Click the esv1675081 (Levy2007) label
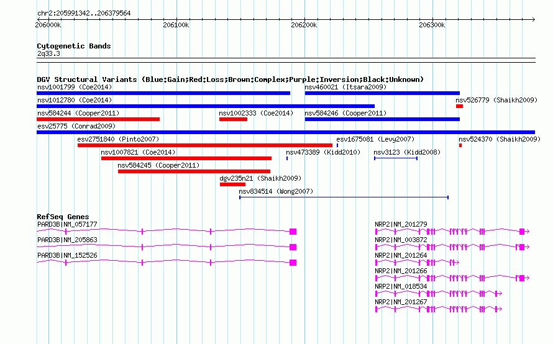This screenshot has height=344, width=553. 375,139
